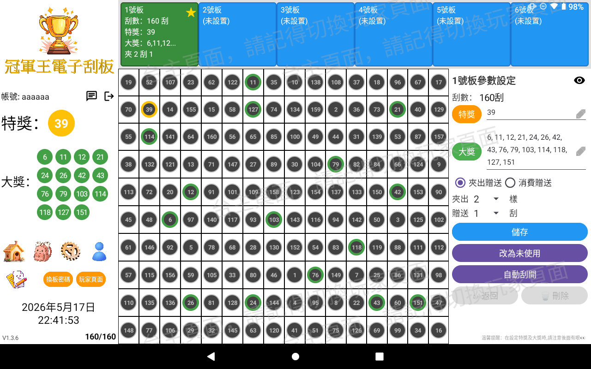Tap the 1號板參數設定 heading
This screenshot has width=591, height=369.
click(484, 80)
